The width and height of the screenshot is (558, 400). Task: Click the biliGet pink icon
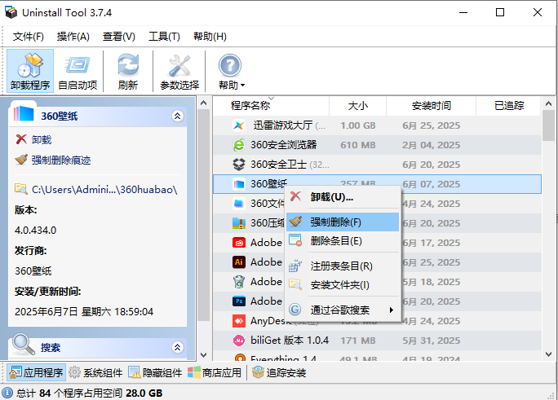pos(239,341)
